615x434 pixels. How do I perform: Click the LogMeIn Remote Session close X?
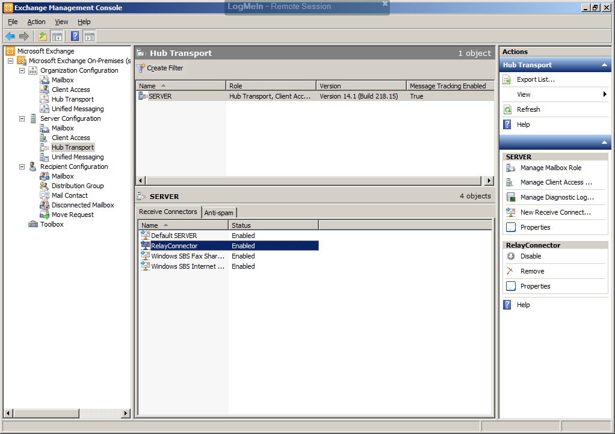pyautogui.click(x=385, y=4)
